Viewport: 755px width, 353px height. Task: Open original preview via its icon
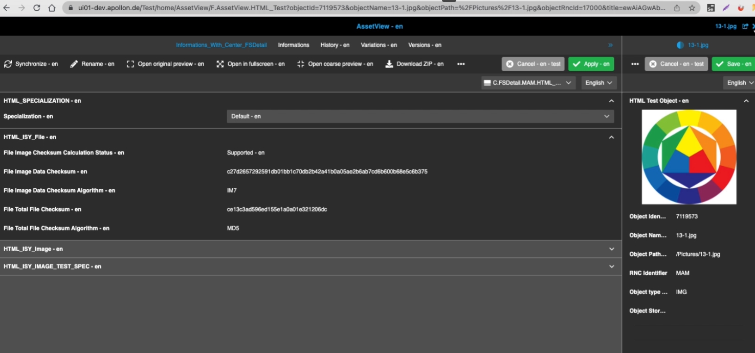click(130, 64)
